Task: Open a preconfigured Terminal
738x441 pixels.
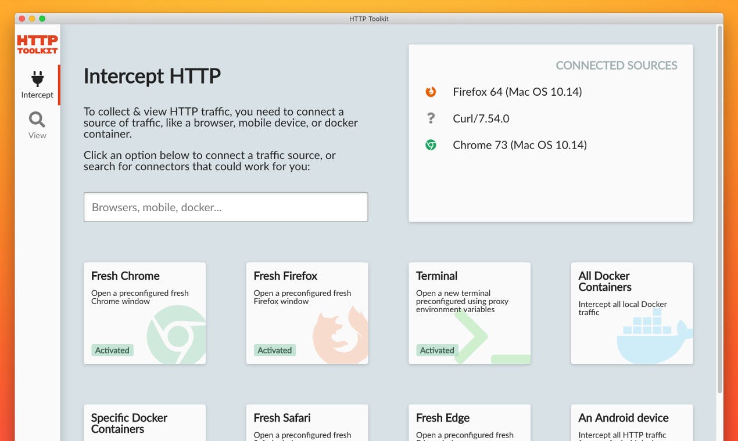Action: 470,313
